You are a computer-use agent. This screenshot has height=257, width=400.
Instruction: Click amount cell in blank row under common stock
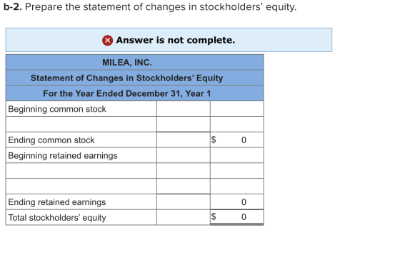(x=184, y=125)
